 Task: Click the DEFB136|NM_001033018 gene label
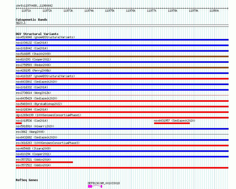click(x=104, y=183)
